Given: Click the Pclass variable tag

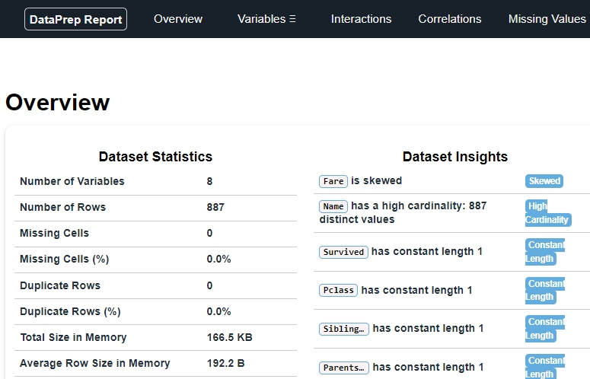Looking at the screenshot, I should pyautogui.click(x=338, y=290).
